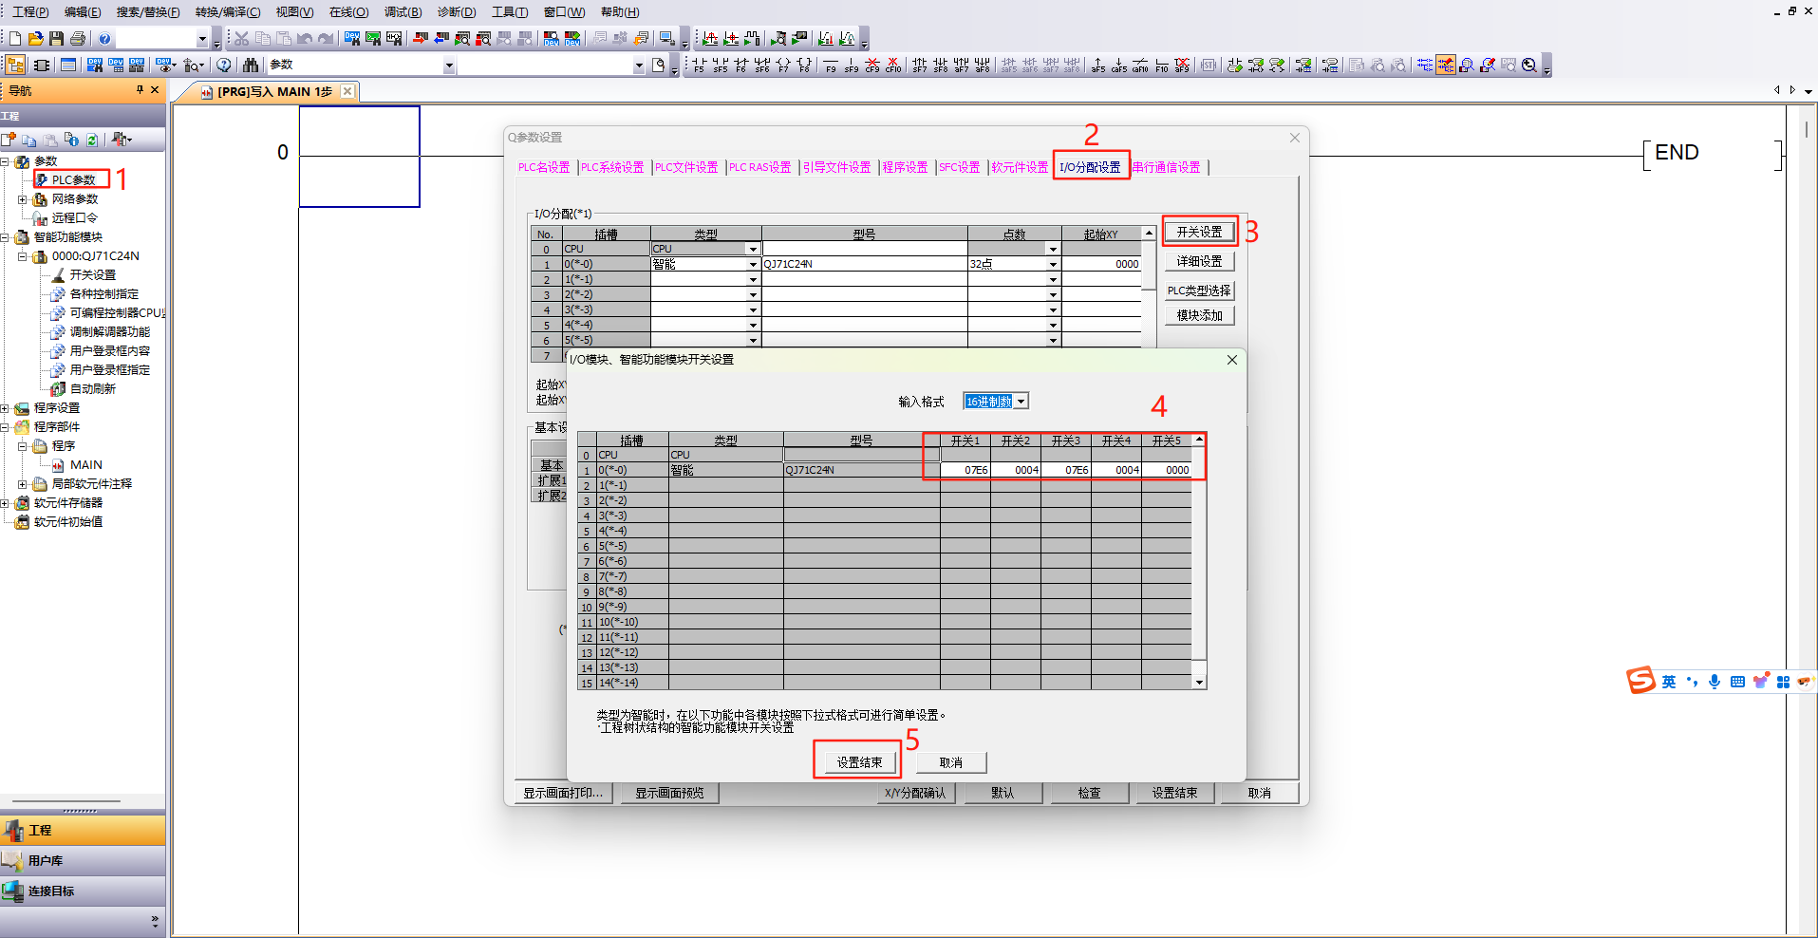Click the 详细设置 button
This screenshot has height=938, width=1818.
(1199, 261)
